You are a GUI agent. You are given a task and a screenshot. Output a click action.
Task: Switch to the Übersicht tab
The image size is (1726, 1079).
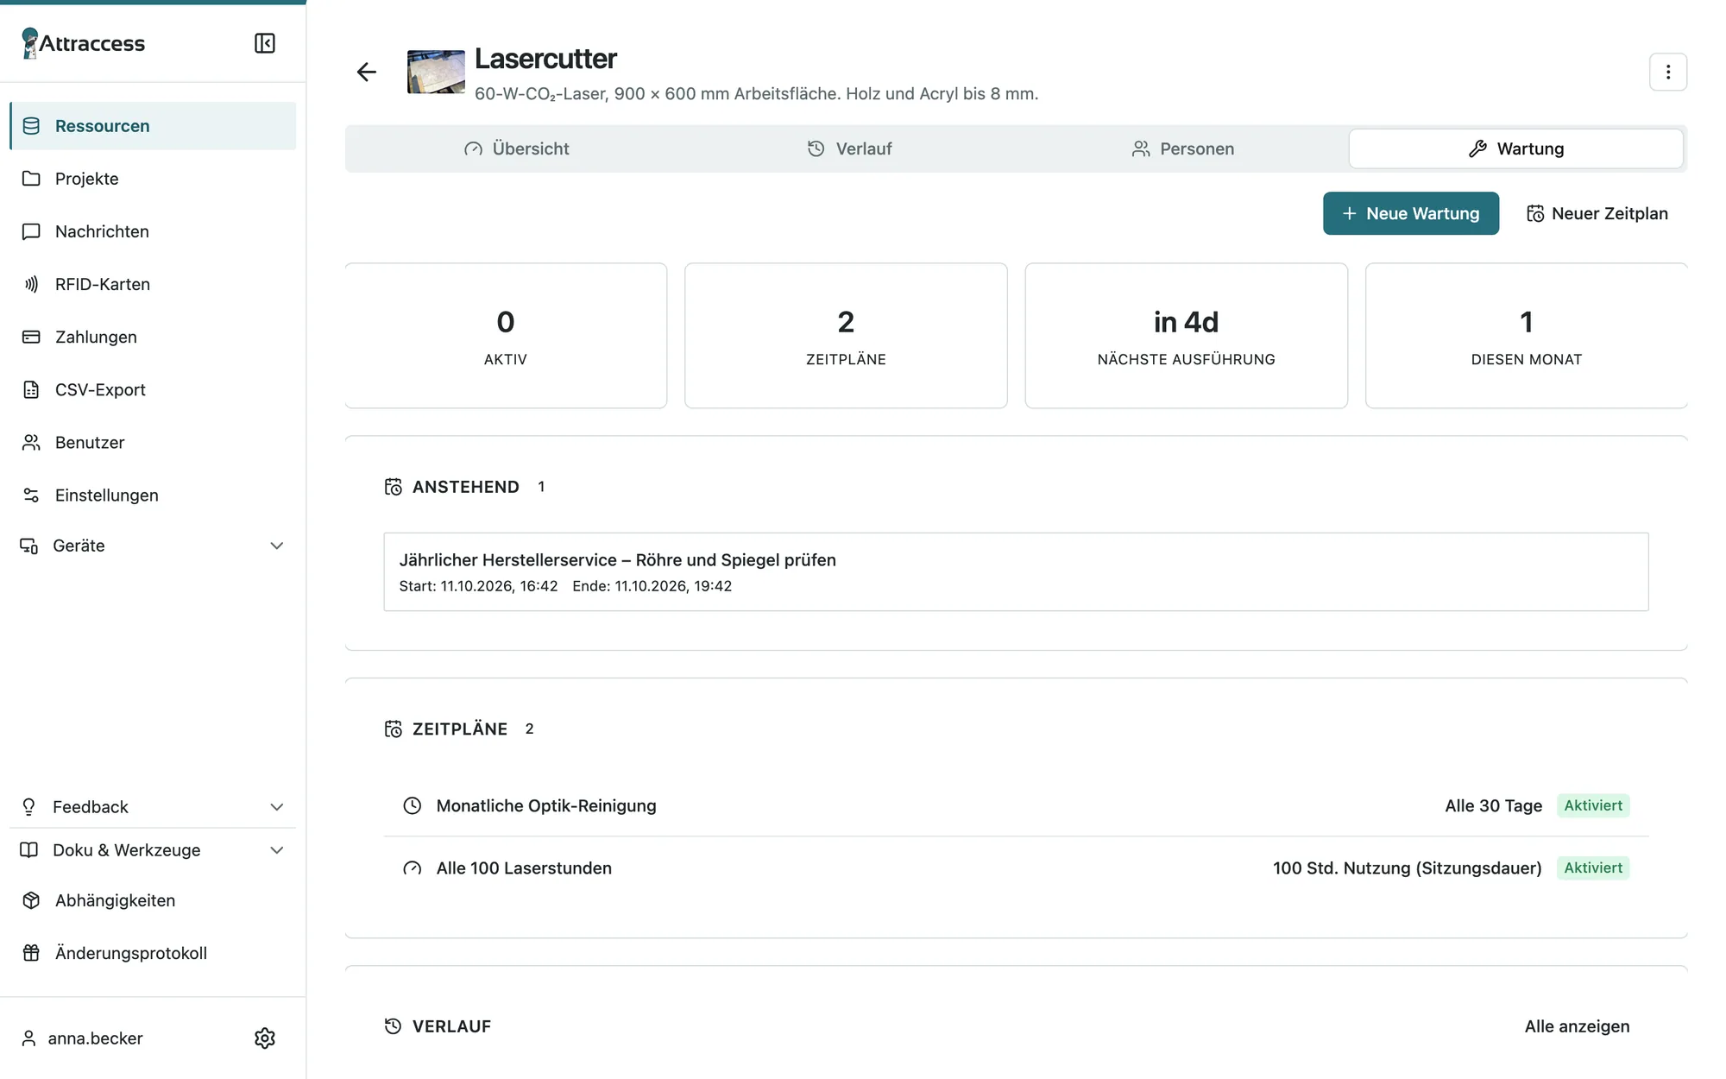(x=516, y=148)
